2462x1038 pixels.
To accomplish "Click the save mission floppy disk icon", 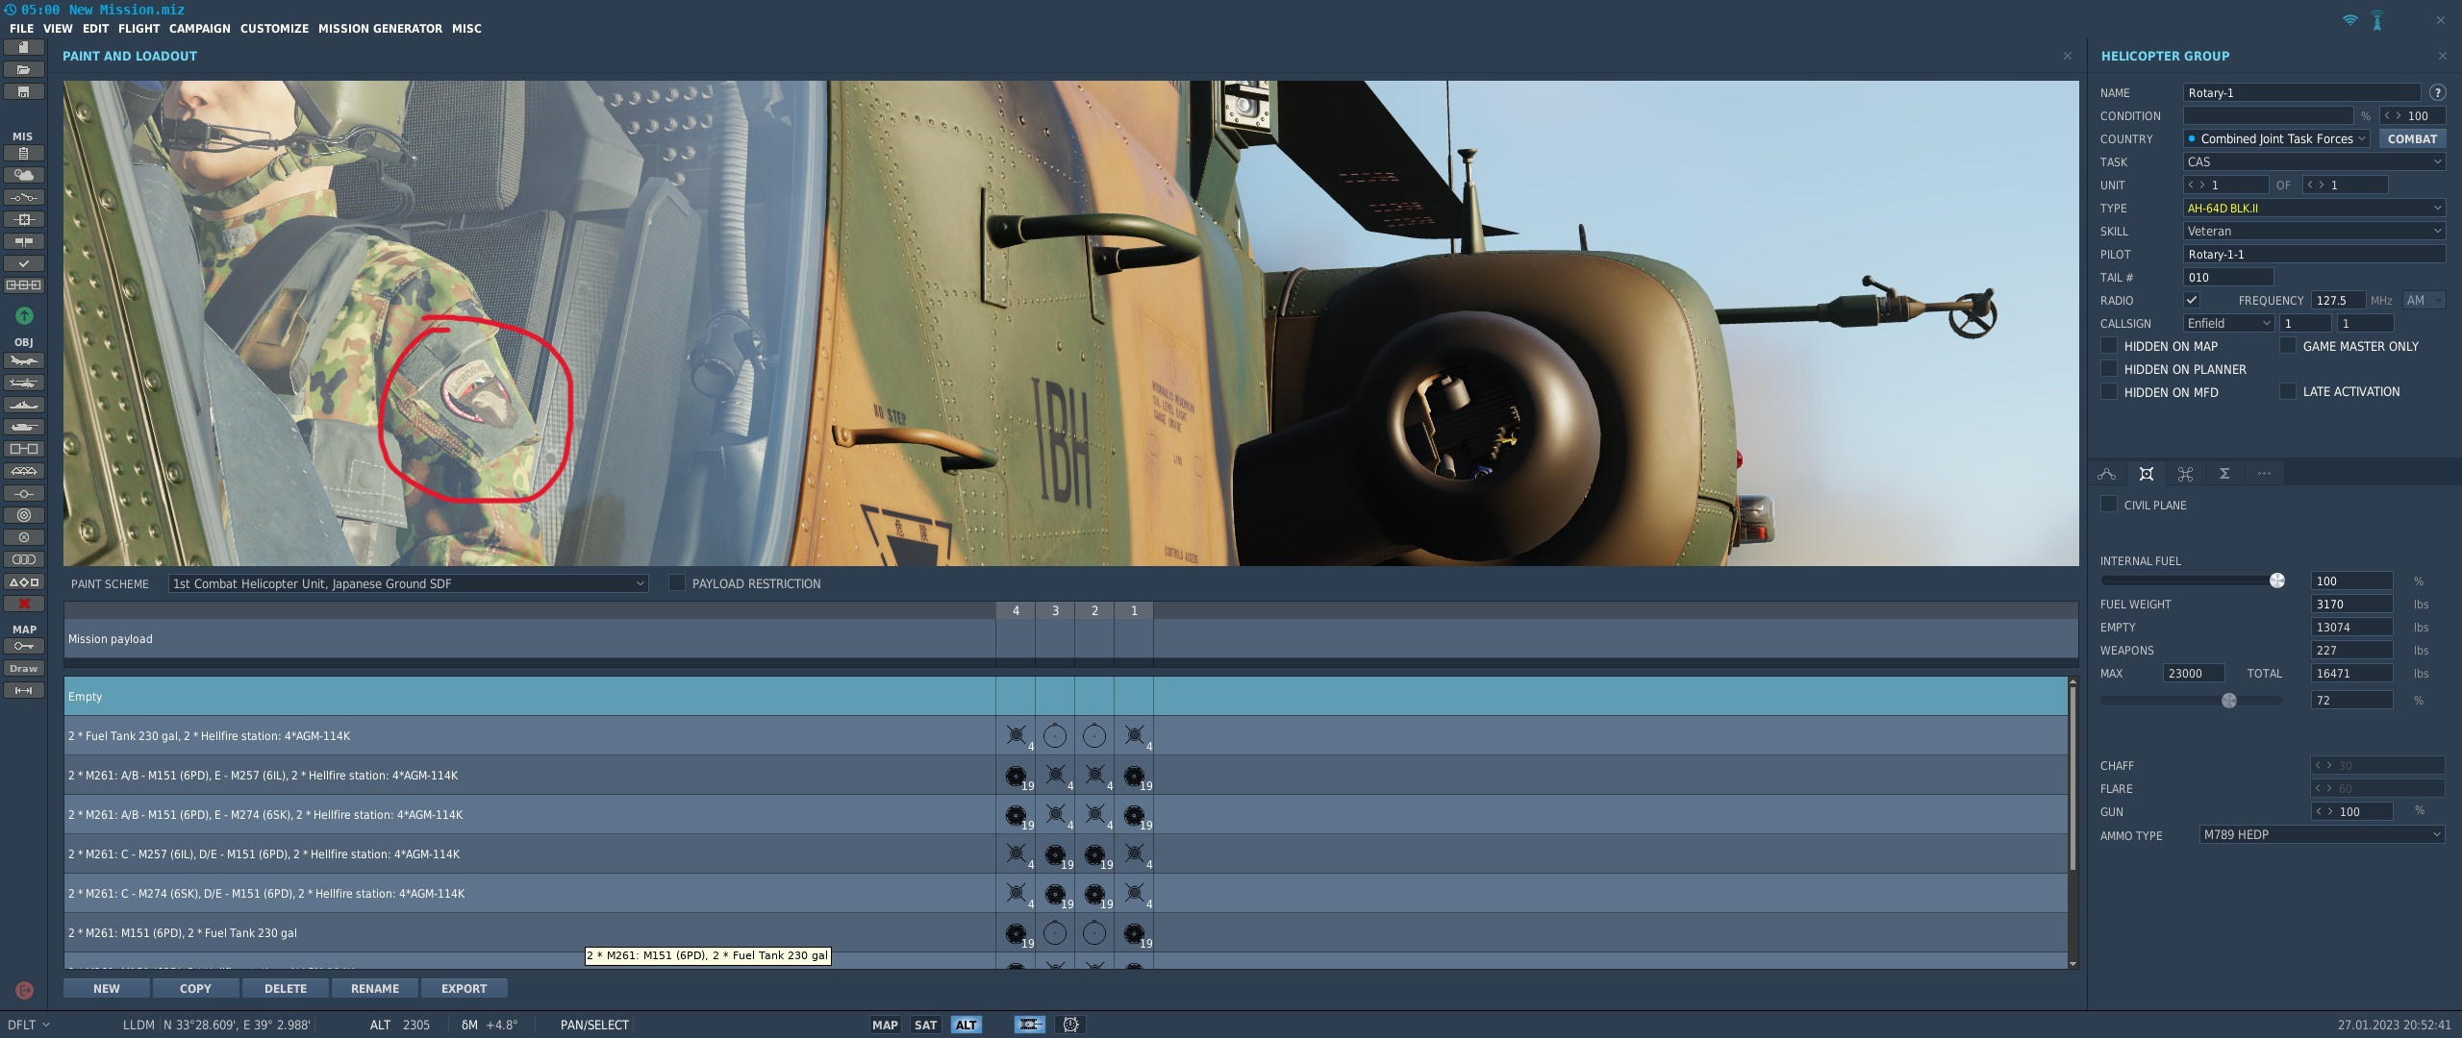I will (24, 91).
